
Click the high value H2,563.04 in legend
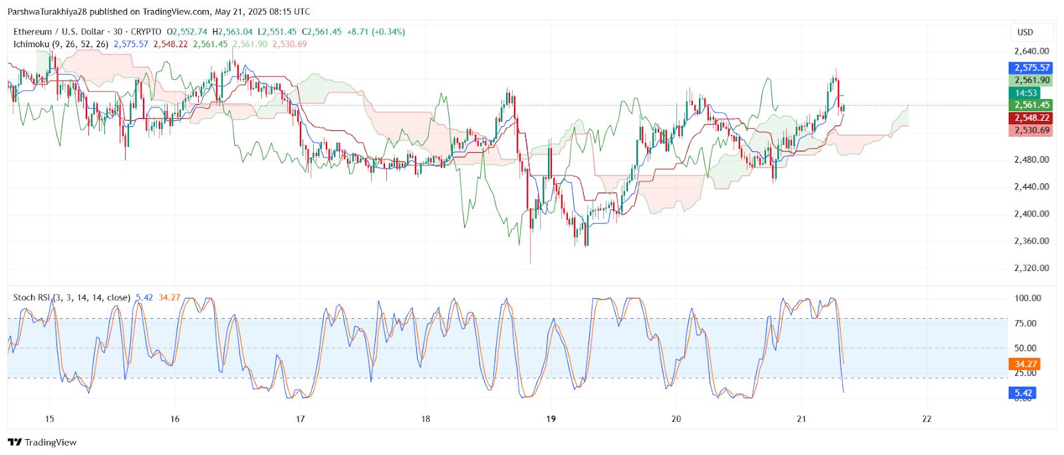[232, 32]
